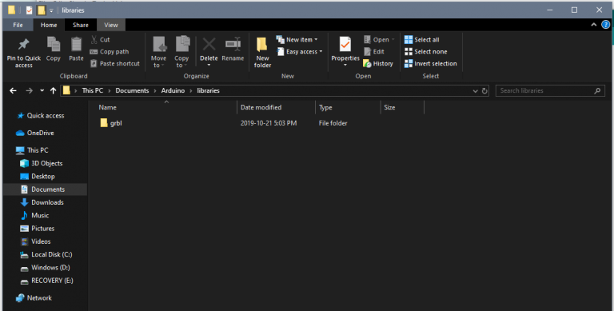Screen dimensions: 614x311
Task: Open the Help question mark icon
Action: pyautogui.click(x=605, y=25)
